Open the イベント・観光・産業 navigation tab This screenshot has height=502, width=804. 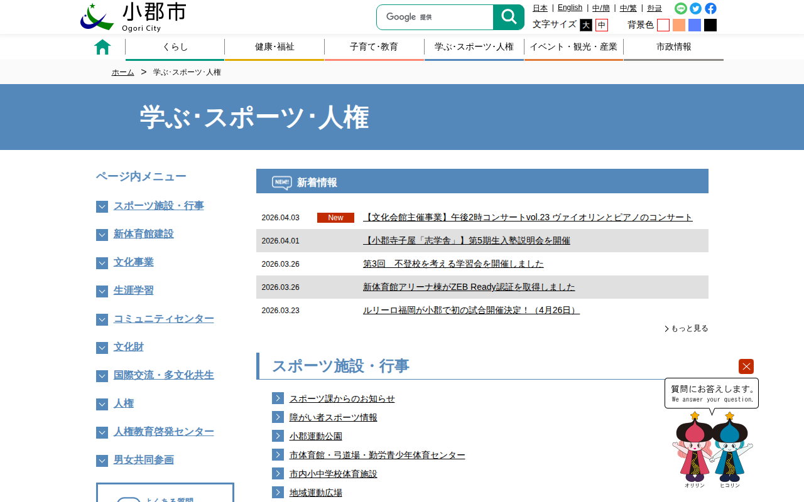click(x=573, y=47)
